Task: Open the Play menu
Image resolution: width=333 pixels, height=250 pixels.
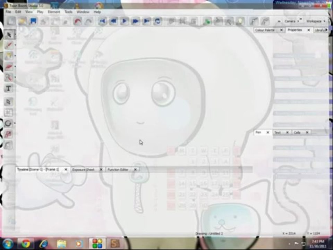Action: [40, 12]
